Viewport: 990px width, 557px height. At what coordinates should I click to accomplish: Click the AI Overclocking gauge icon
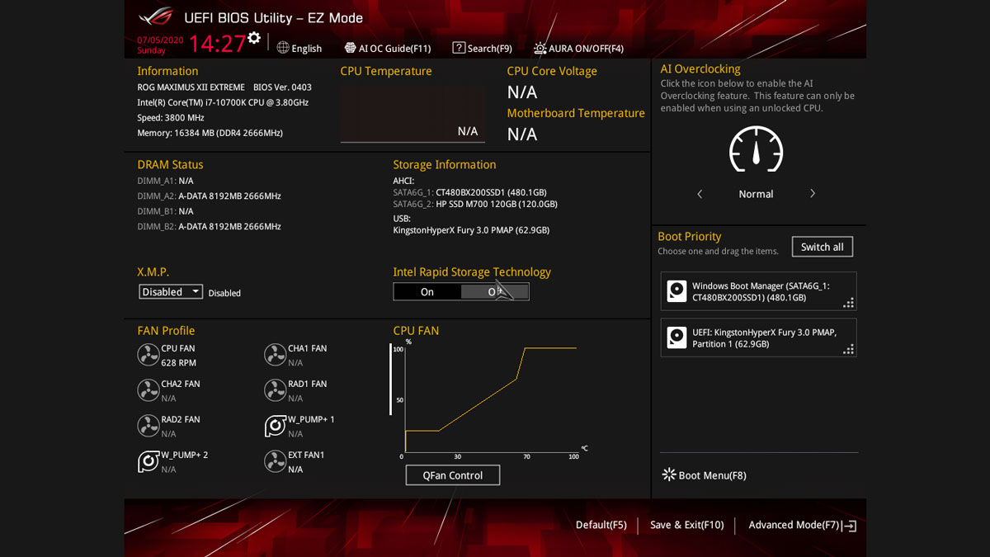click(x=756, y=149)
